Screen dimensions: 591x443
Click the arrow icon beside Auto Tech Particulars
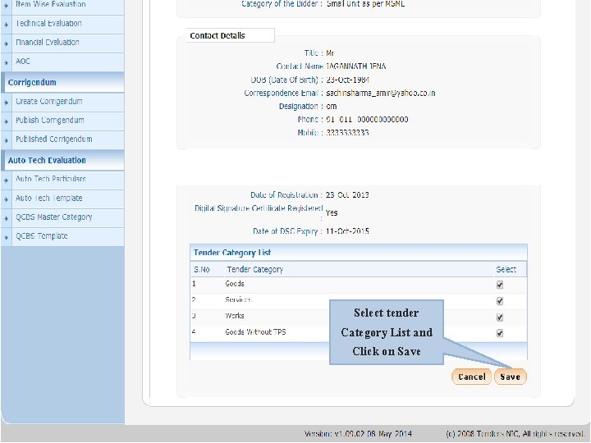coord(6,180)
